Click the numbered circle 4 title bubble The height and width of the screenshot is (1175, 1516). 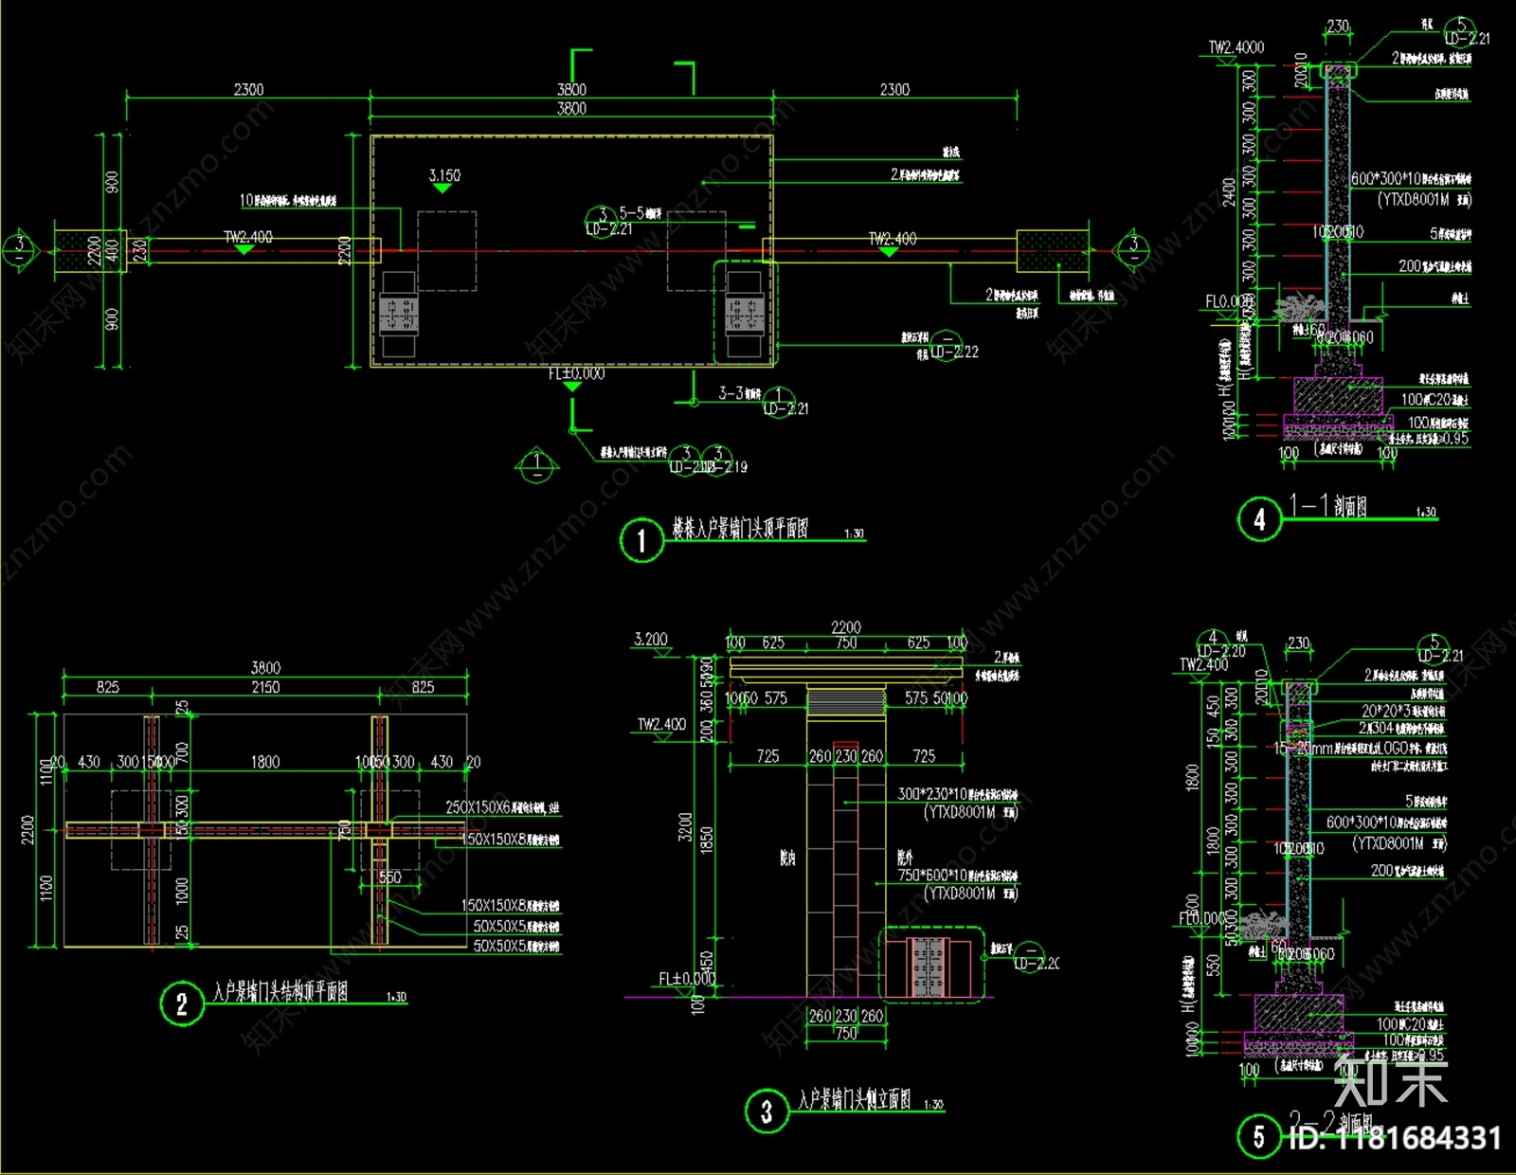click(1259, 519)
